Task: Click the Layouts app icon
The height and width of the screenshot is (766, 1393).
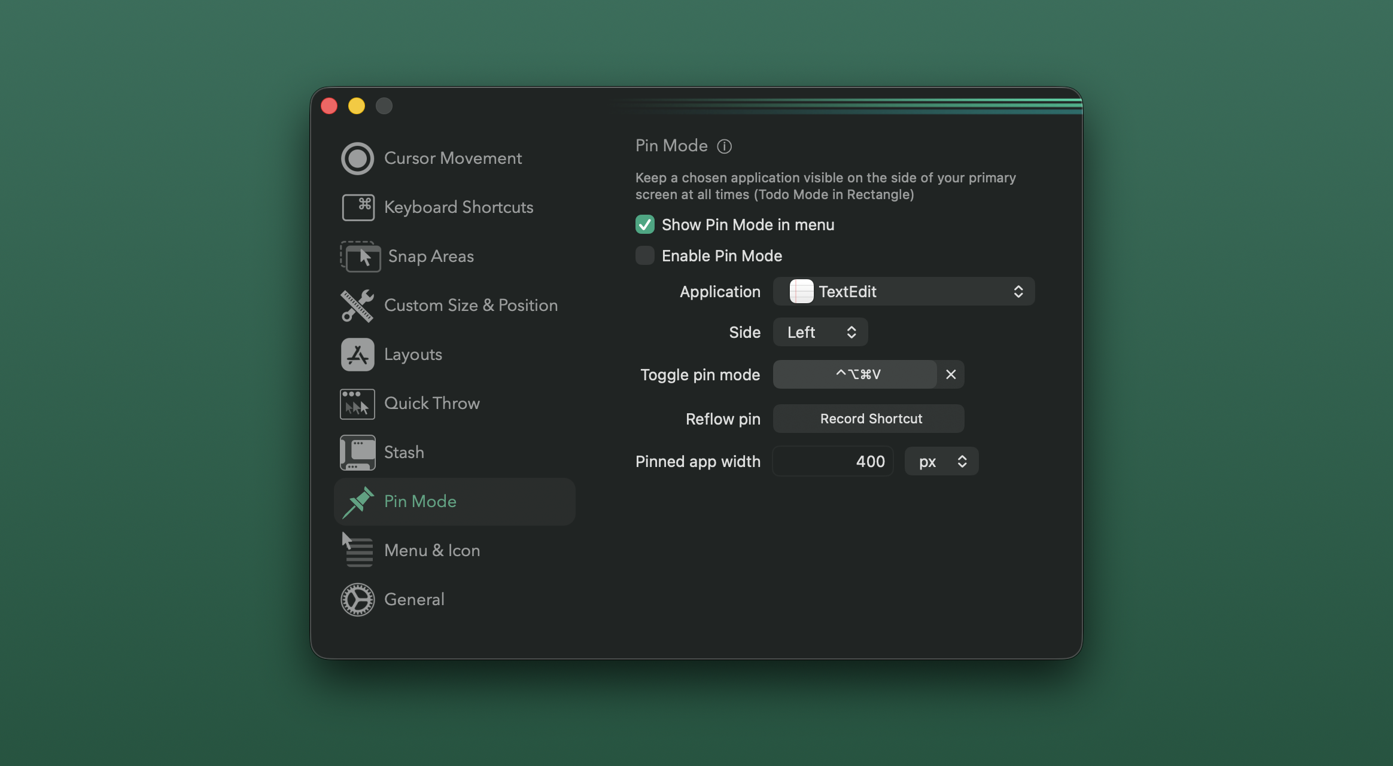Action: 357,355
